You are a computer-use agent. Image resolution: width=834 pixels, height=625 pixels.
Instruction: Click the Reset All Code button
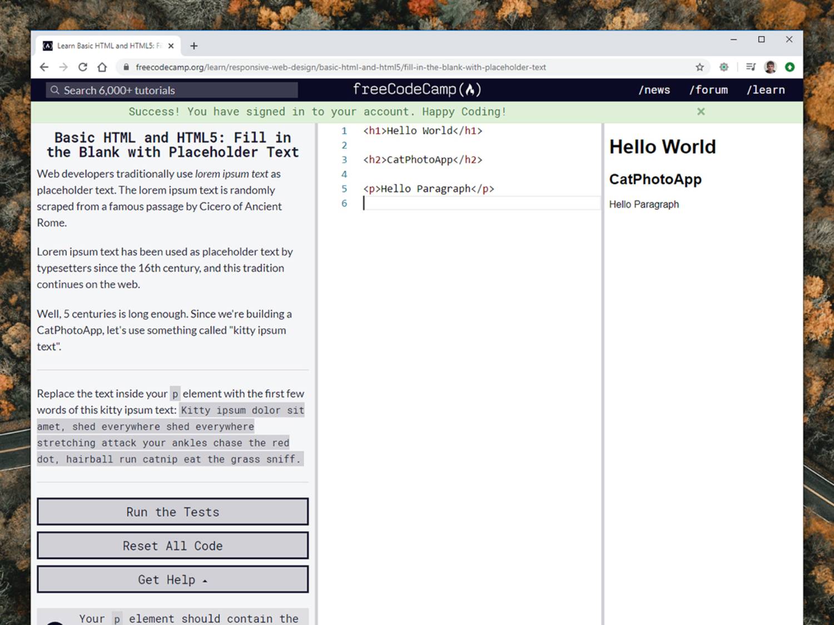tap(172, 546)
